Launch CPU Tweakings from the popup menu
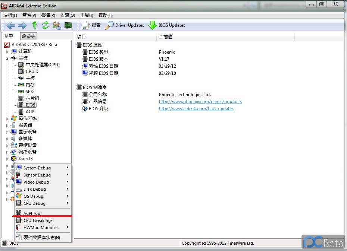347x251 pixels. tap(43, 220)
